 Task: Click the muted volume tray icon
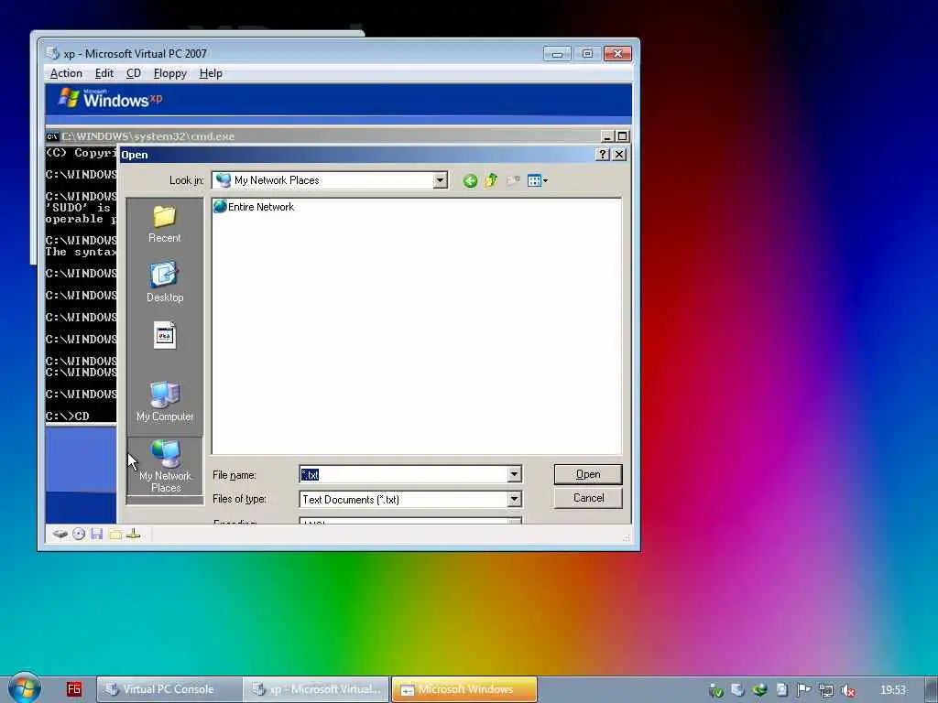[x=847, y=690]
